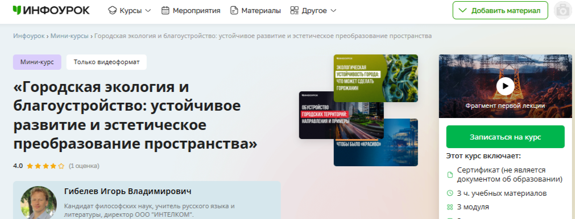Click the Сертификат description text
This screenshot has width=575, height=219.
tap(510, 175)
